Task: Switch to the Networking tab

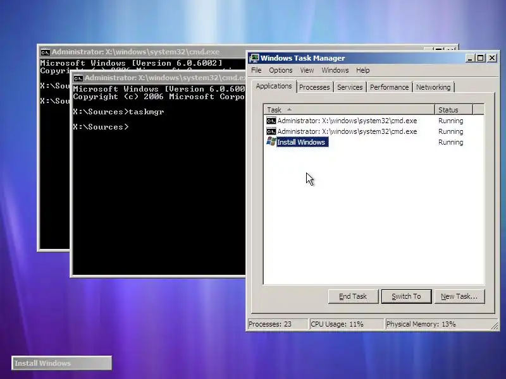Action: (433, 87)
